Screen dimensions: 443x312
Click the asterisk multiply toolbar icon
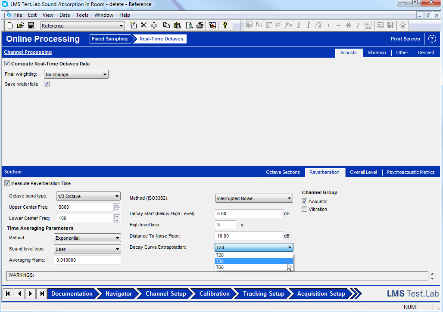click(348, 25)
